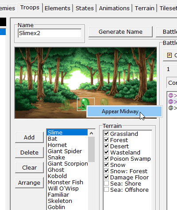Open the Elements tab
This screenshot has height=210, width=177.
click(58, 8)
